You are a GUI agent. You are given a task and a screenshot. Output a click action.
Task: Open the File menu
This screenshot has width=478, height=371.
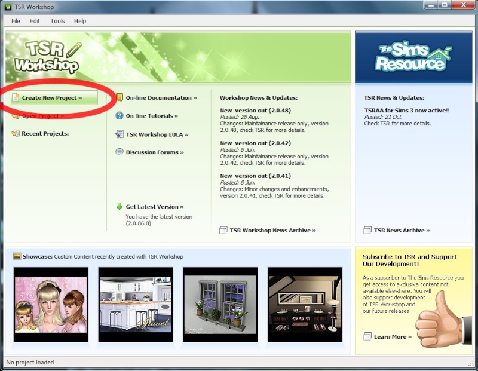pos(16,21)
